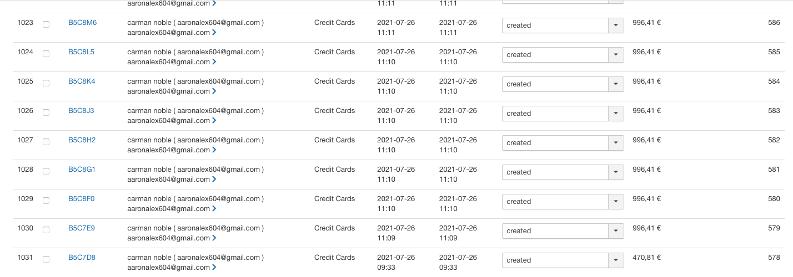
Task: Toggle checkbox for order 1028
Action: (46, 171)
